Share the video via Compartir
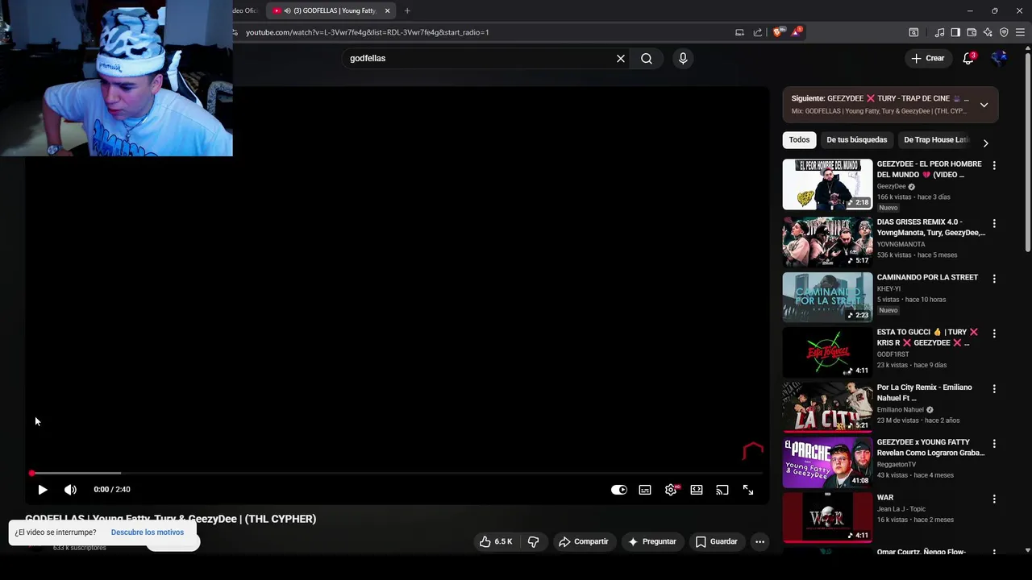The width and height of the screenshot is (1032, 580). (x=584, y=541)
